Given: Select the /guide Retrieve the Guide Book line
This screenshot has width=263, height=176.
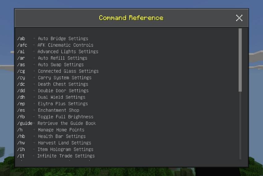Looking at the screenshot, I should [x=57, y=123].
